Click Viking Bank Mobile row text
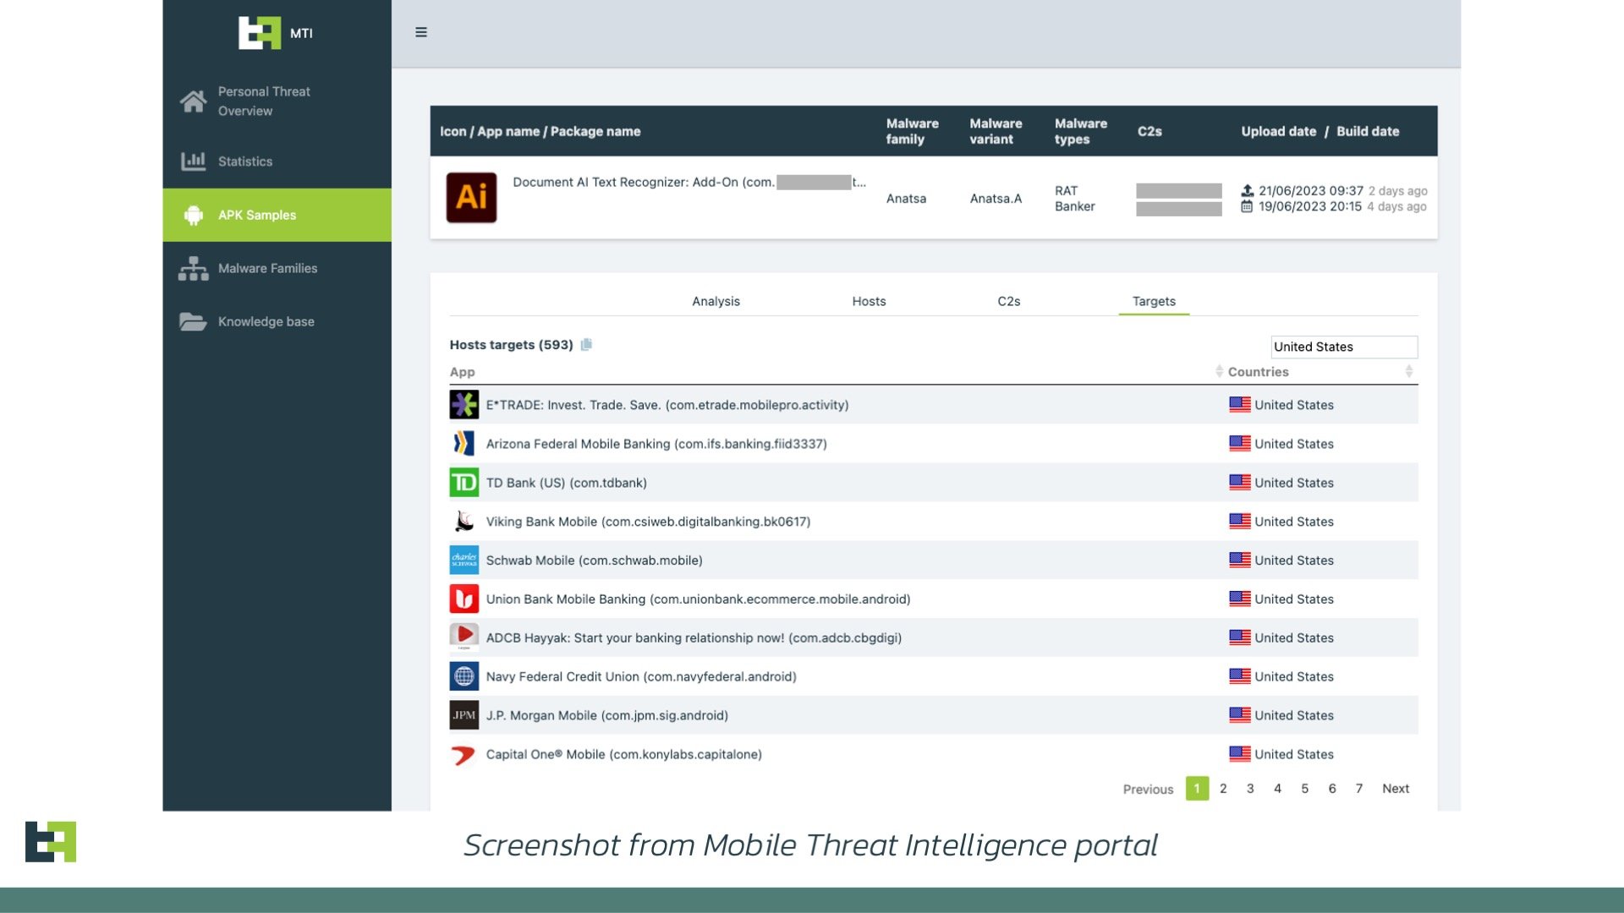Screen dimensions: 1624x913 pyautogui.click(x=648, y=522)
